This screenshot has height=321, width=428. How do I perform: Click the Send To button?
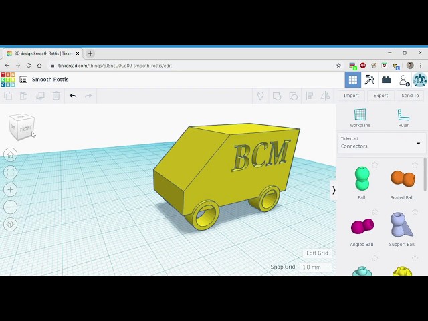pyautogui.click(x=410, y=96)
